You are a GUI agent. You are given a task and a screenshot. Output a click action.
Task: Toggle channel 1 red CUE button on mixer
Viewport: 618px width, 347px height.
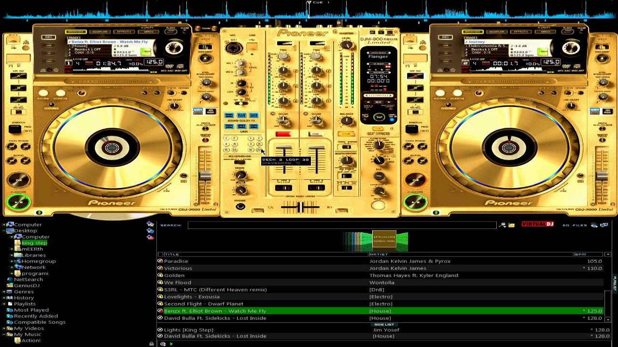[283, 134]
